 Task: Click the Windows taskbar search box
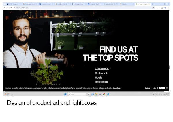[x=77, y=94]
